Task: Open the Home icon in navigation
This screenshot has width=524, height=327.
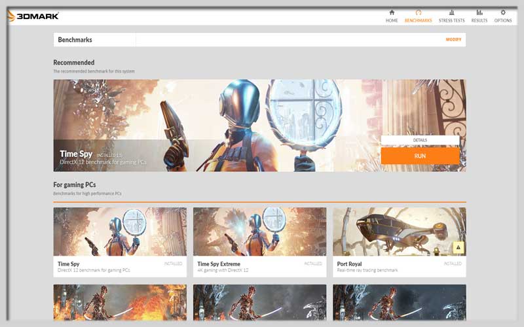Action: pyautogui.click(x=392, y=12)
